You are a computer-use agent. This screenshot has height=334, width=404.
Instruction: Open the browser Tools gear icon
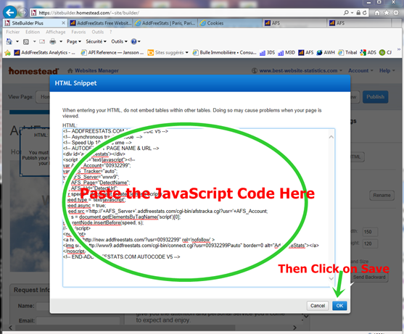396,12
